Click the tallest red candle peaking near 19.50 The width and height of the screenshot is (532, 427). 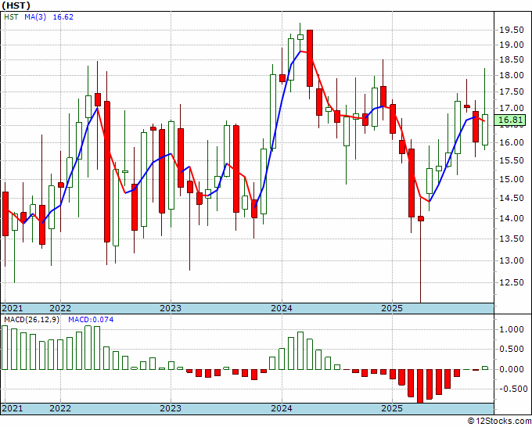(x=310, y=59)
